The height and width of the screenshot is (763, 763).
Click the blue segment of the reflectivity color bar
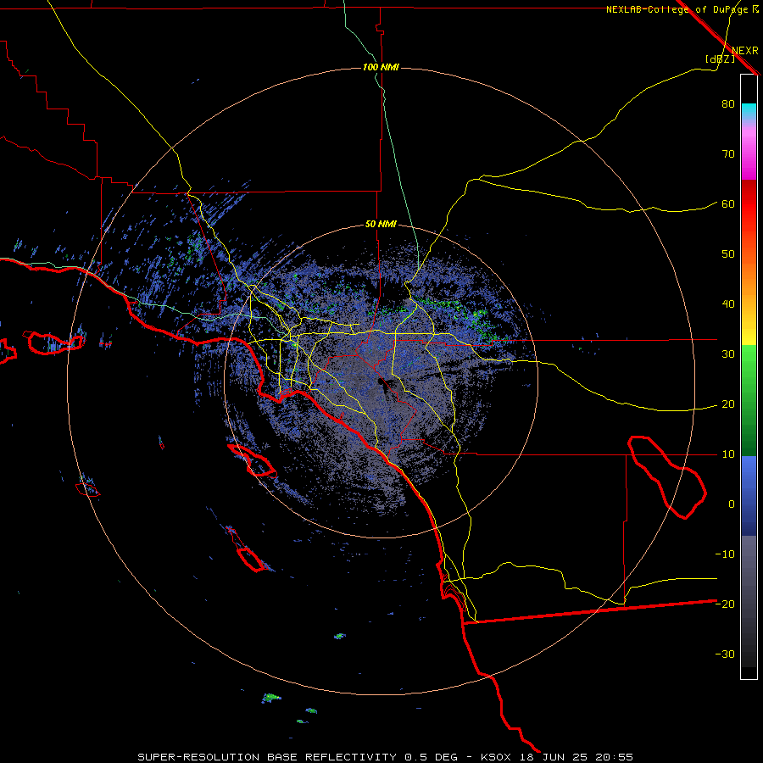pos(749,495)
